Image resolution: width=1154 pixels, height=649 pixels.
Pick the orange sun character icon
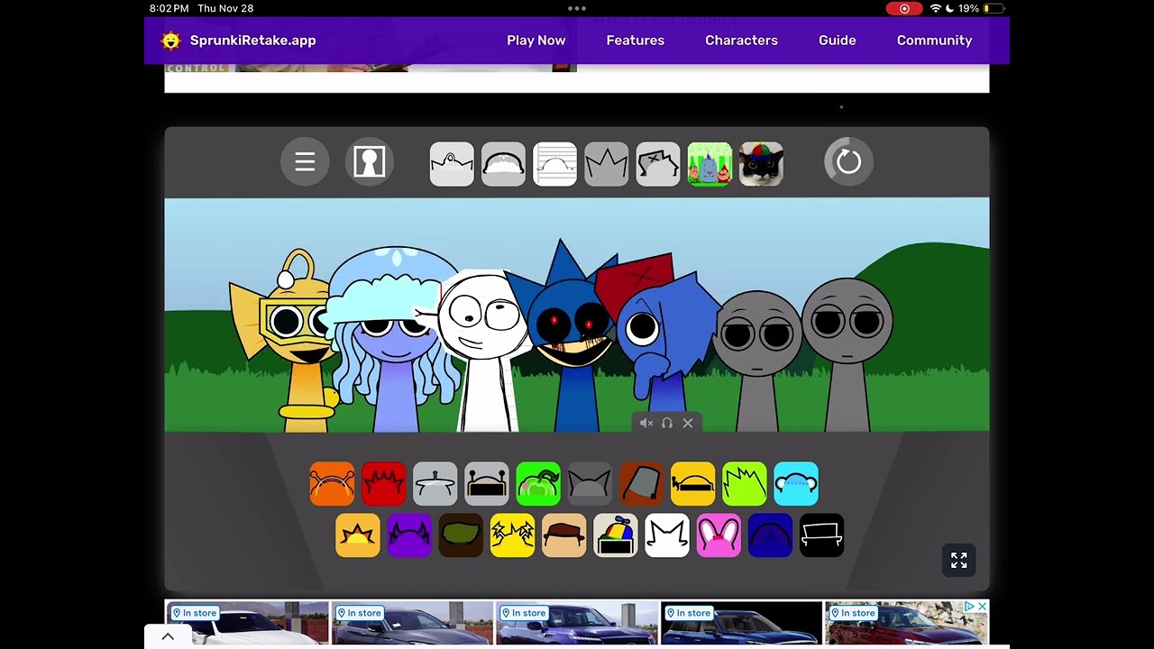coord(358,535)
